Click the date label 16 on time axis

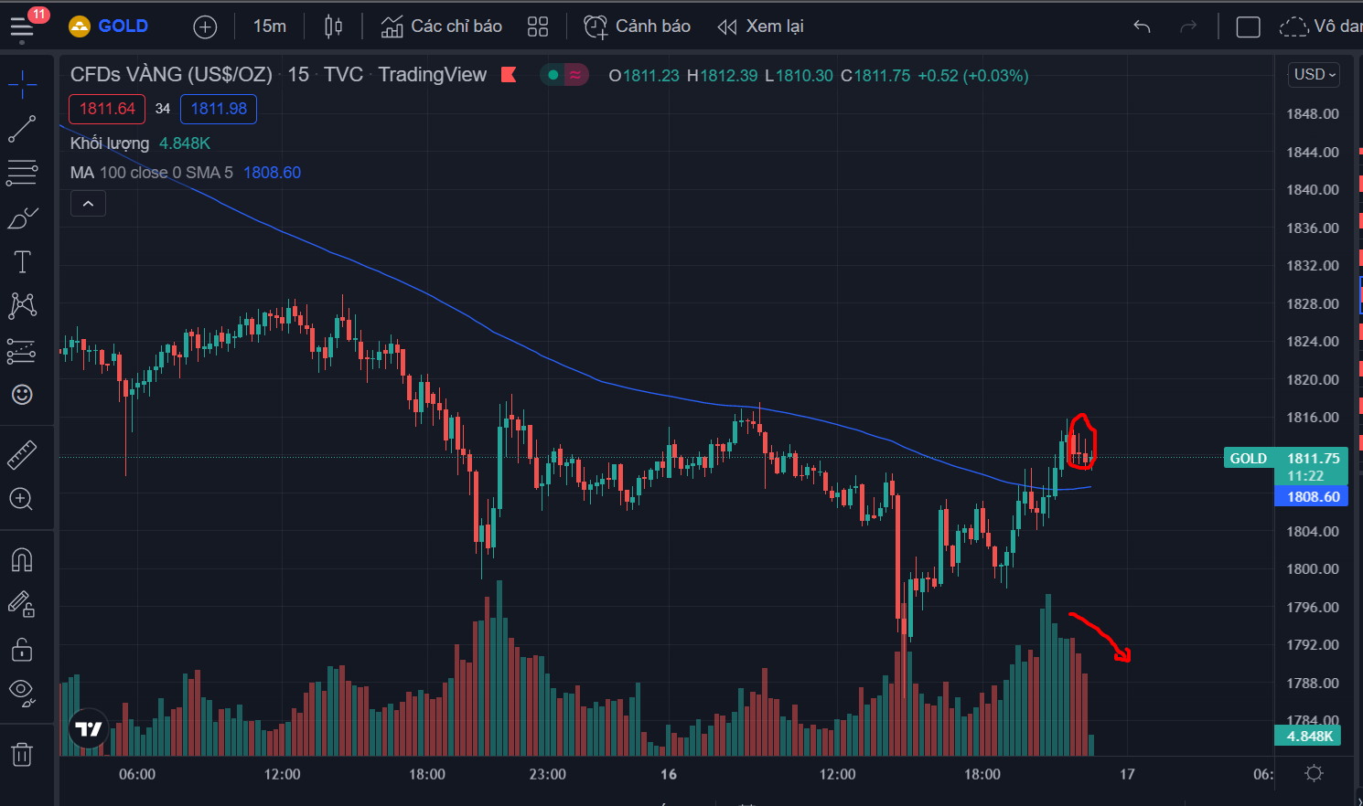click(x=669, y=774)
